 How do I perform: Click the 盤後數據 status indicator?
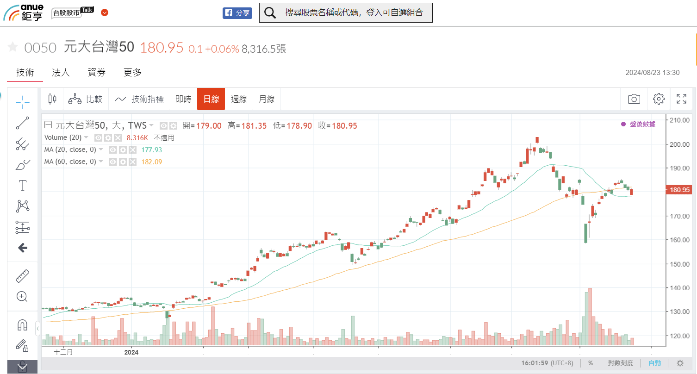(x=638, y=124)
